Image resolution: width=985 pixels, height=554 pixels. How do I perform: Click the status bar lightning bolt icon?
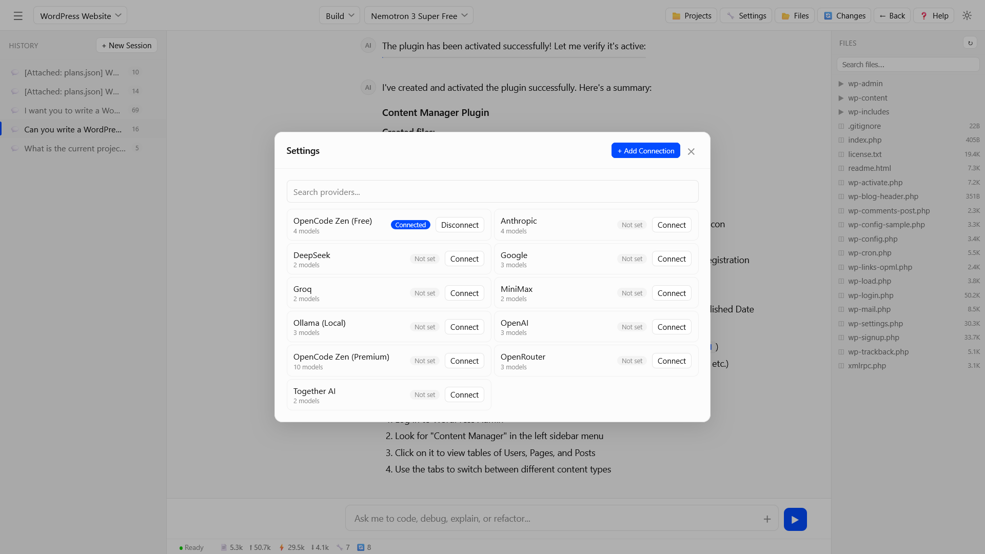point(282,547)
